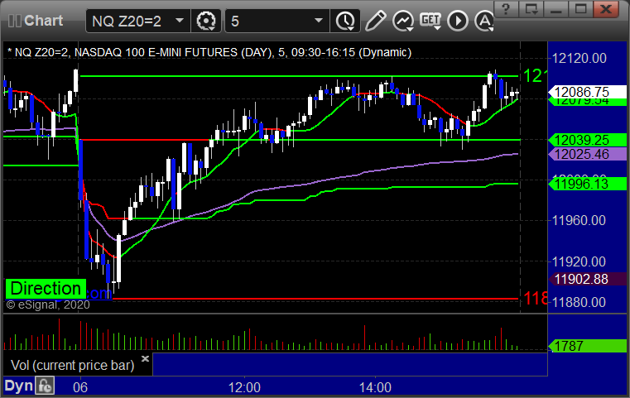Click the 06 date axis label

(x=80, y=387)
